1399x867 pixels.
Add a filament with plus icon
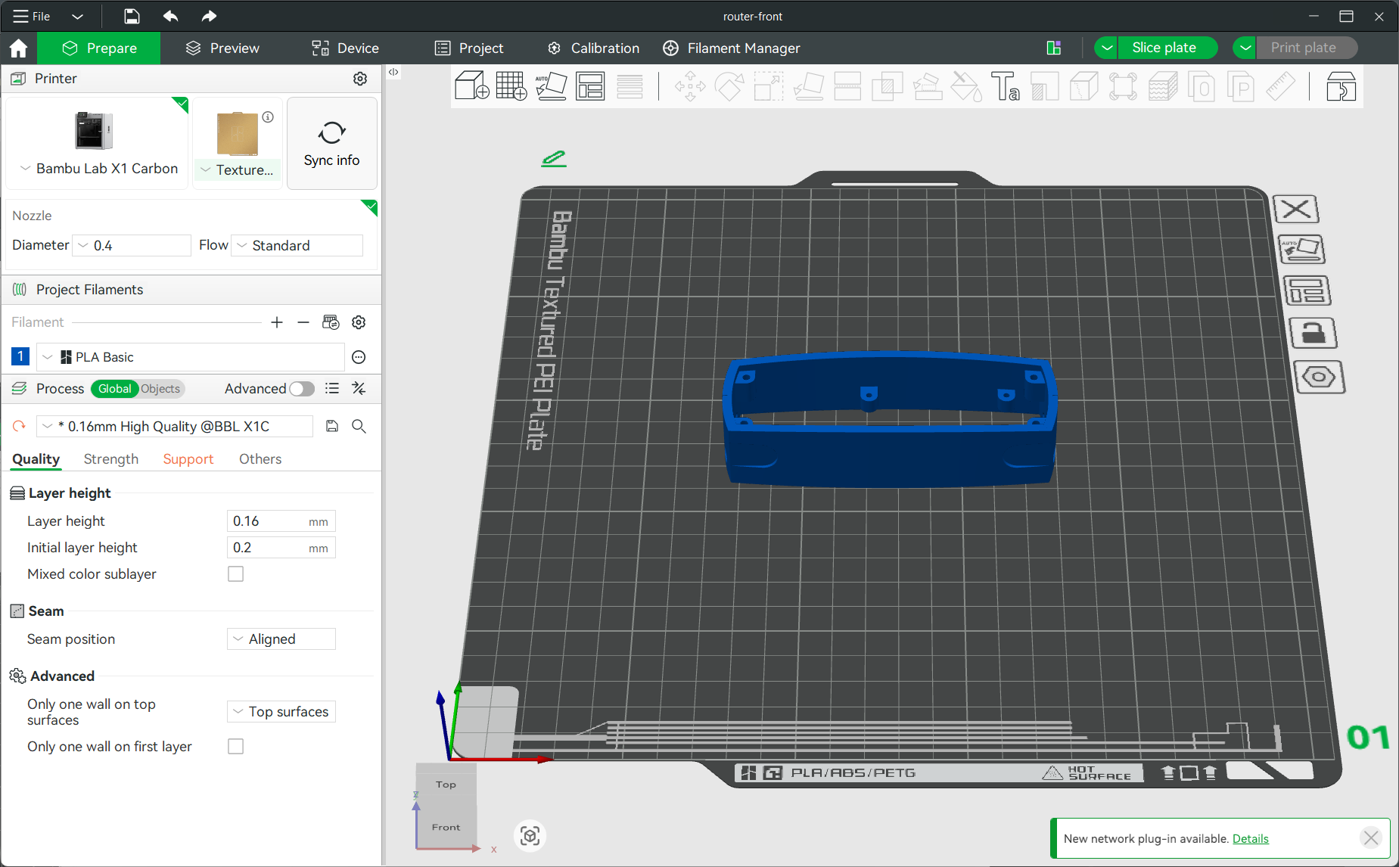(x=277, y=322)
